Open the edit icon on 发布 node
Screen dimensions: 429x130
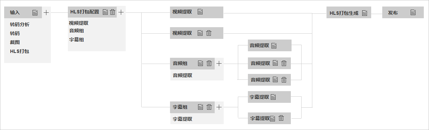point(413,12)
